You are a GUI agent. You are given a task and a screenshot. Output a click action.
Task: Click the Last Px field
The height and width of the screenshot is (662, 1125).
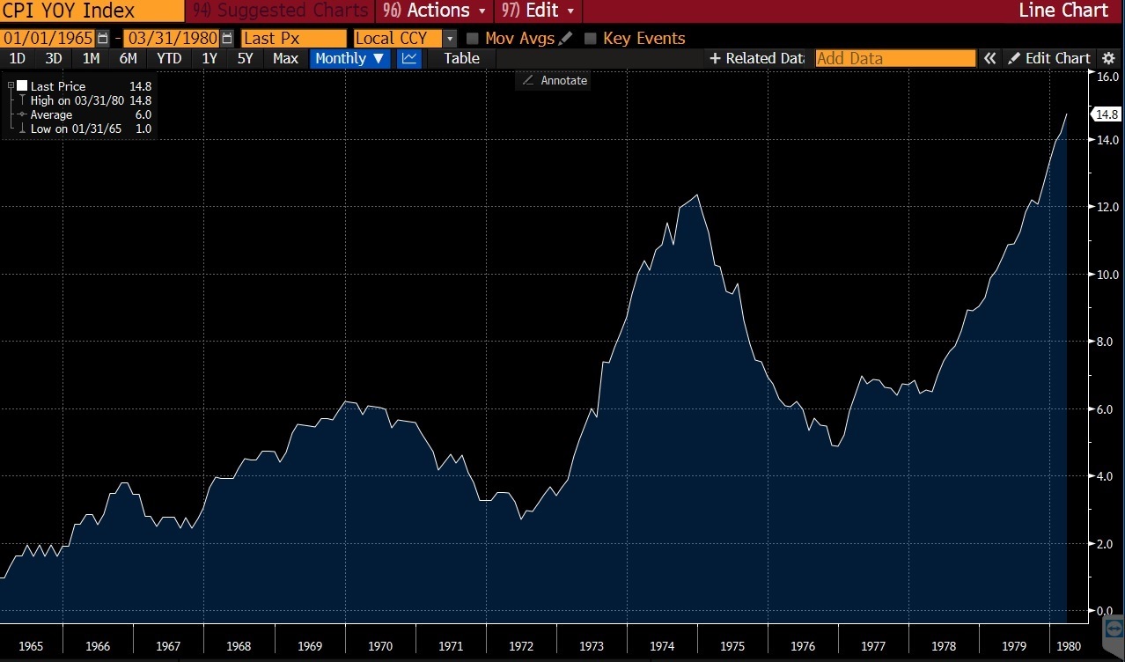(x=293, y=39)
